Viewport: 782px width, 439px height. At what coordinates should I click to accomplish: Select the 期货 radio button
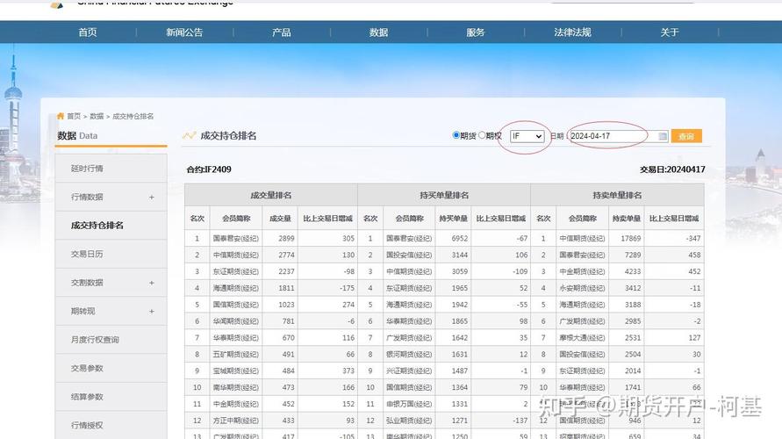456,135
